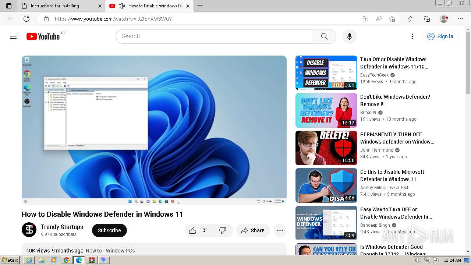Launch Internet Explorer from taskbar
This screenshot has height=265, width=471.
pos(29,260)
